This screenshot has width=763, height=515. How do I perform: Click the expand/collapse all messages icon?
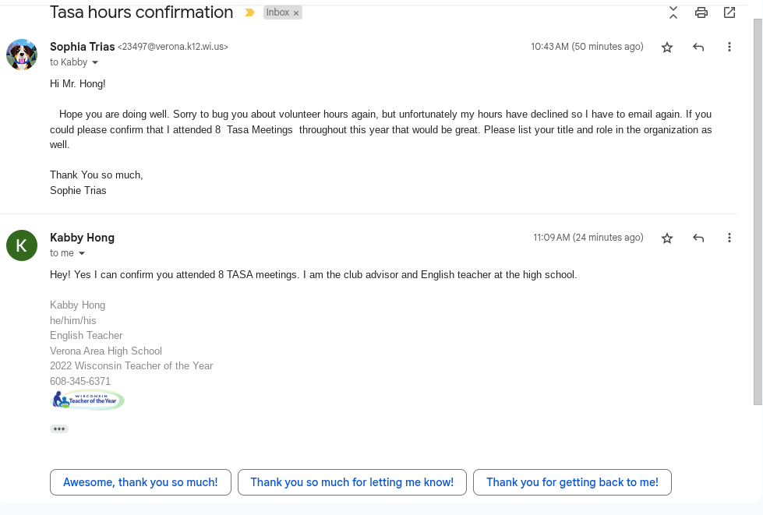point(673,12)
